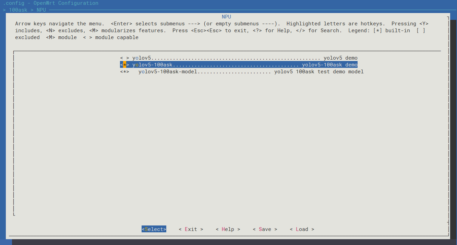Toggle the highlighted yolov5-100ask asterisk marker

point(124,65)
